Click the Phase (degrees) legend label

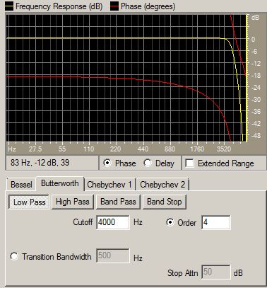pos(148,6)
